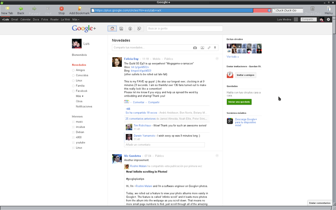
Task: Open the Debian interest stream
Action: coord(80,132)
